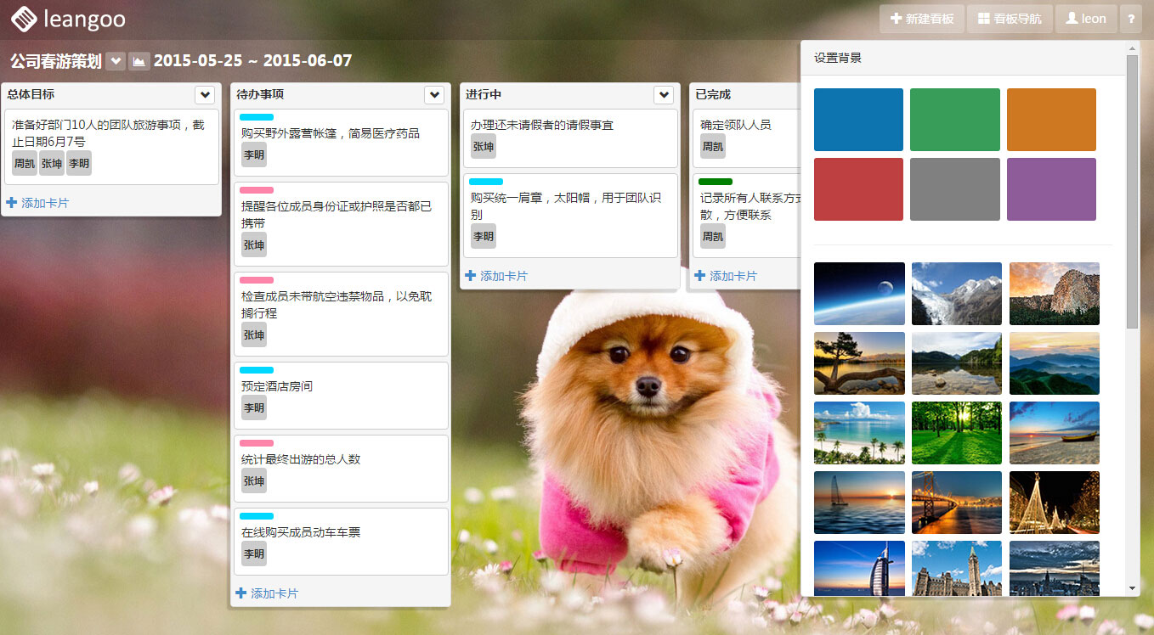Click the 李明 member tag on 预定酒店房间 card
This screenshot has height=635, width=1154.
254,408
